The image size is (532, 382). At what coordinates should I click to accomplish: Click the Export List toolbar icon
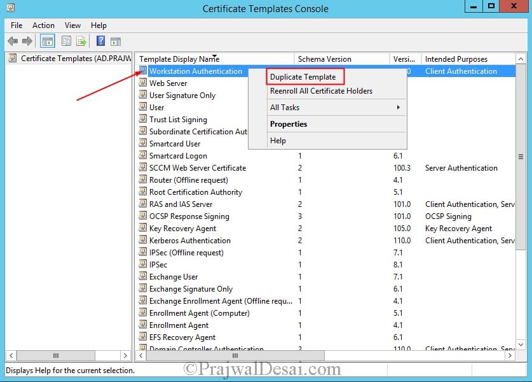tap(81, 41)
